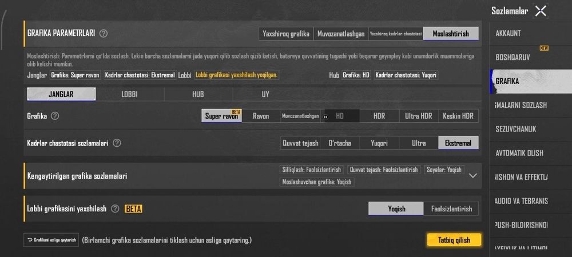Switch to the JANGLAR tab
This screenshot has height=257, width=572.
(61, 94)
